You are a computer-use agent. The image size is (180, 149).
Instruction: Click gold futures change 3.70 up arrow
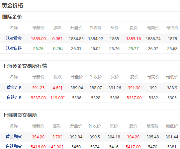click(x=57, y=137)
